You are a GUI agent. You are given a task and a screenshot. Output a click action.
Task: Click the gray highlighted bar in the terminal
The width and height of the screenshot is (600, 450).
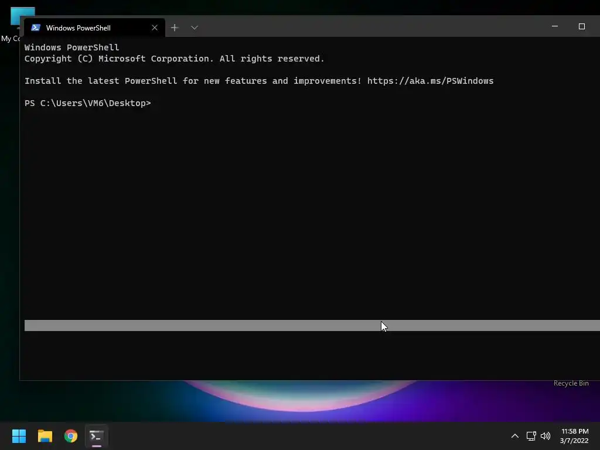[312, 325]
